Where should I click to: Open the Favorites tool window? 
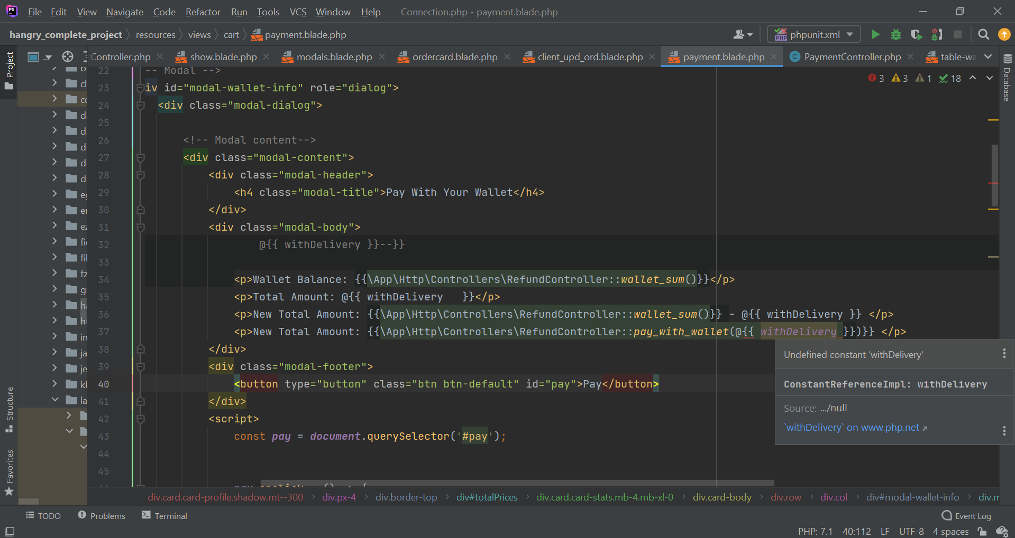coord(9,473)
